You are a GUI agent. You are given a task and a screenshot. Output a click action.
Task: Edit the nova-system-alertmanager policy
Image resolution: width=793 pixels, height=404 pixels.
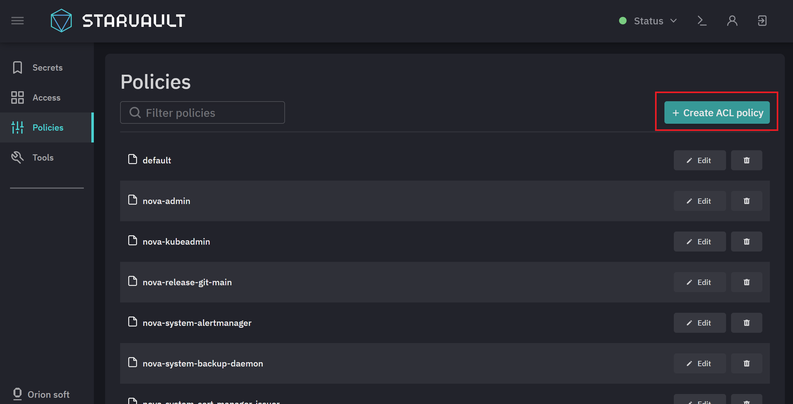[x=700, y=323]
